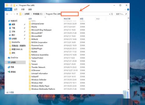This screenshot has width=145, height=105.
Task: Click the scrollbar down arrow
Action: pyautogui.click(x=128, y=89)
